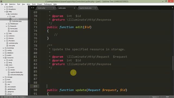Open the lang folder under resources
Viewport: 174px width, 98px height.
point(10,63)
